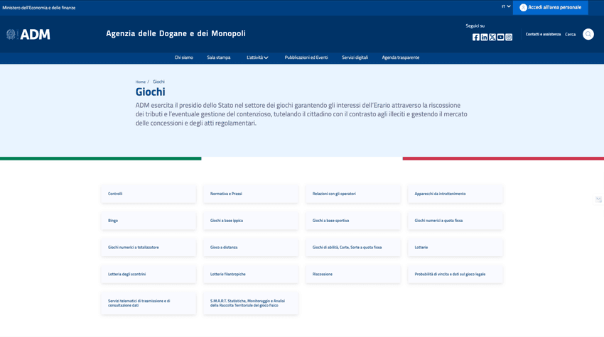Select the Lotteria degli scontrini card
The width and height of the screenshot is (604, 337).
[149, 274]
